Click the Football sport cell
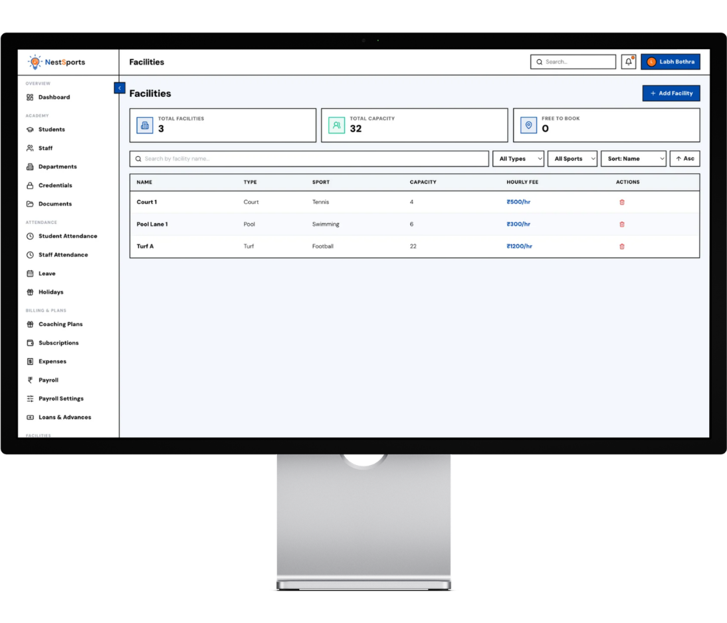Viewport: 727px width, 623px height. pos(323,246)
